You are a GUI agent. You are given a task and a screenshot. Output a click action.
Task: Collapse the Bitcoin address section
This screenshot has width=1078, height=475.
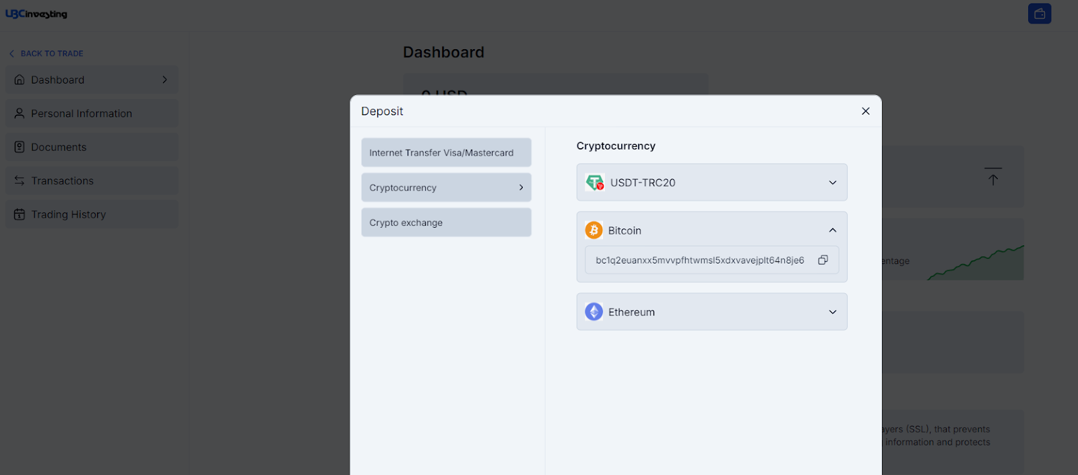pos(833,230)
